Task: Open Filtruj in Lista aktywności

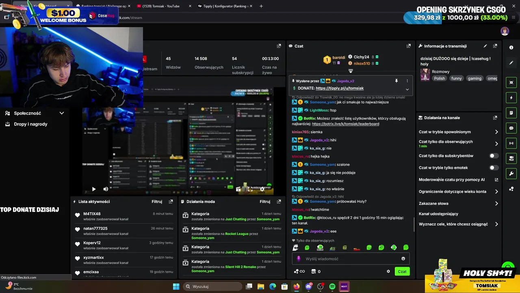Action: (x=157, y=201)
